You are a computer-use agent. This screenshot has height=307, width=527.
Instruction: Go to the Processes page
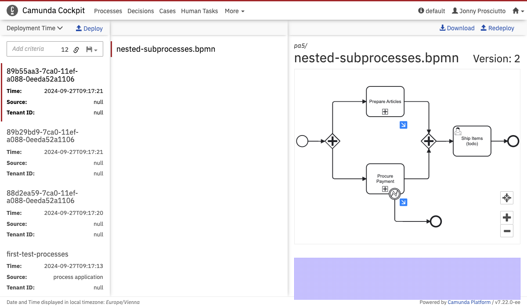108,11
